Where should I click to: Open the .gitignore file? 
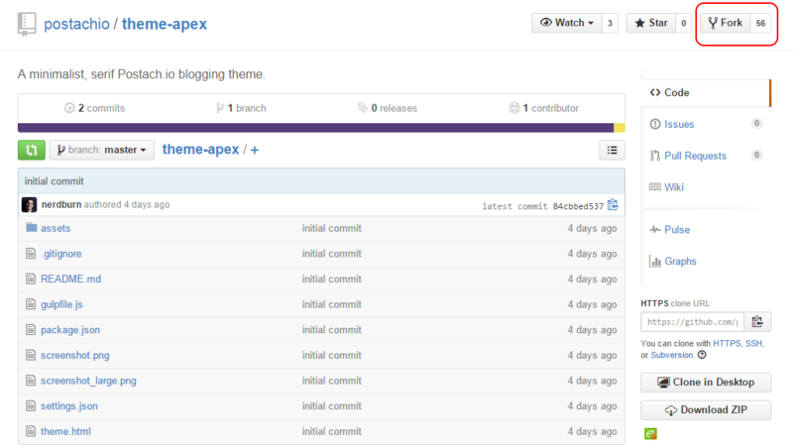61,254
